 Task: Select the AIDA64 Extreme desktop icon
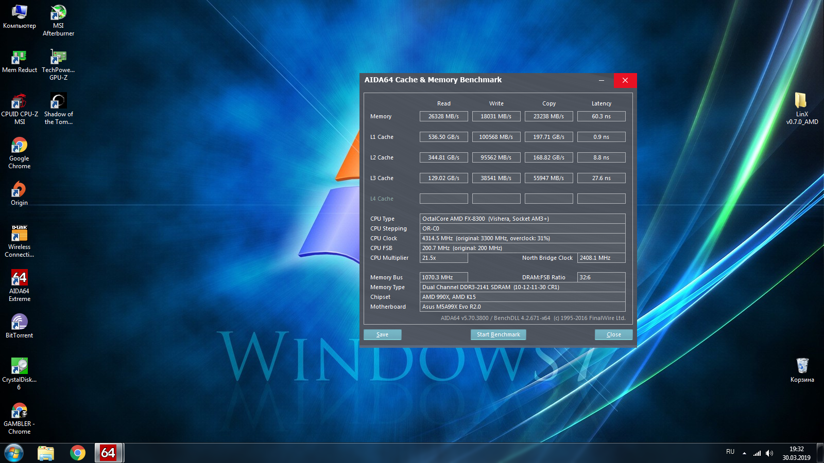[20, 286]
